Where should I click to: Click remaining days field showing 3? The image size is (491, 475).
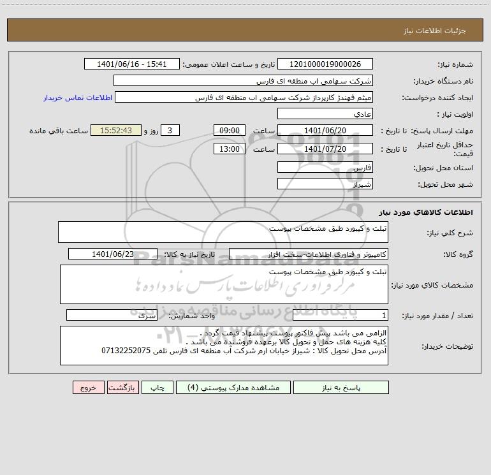click(170, 130)
